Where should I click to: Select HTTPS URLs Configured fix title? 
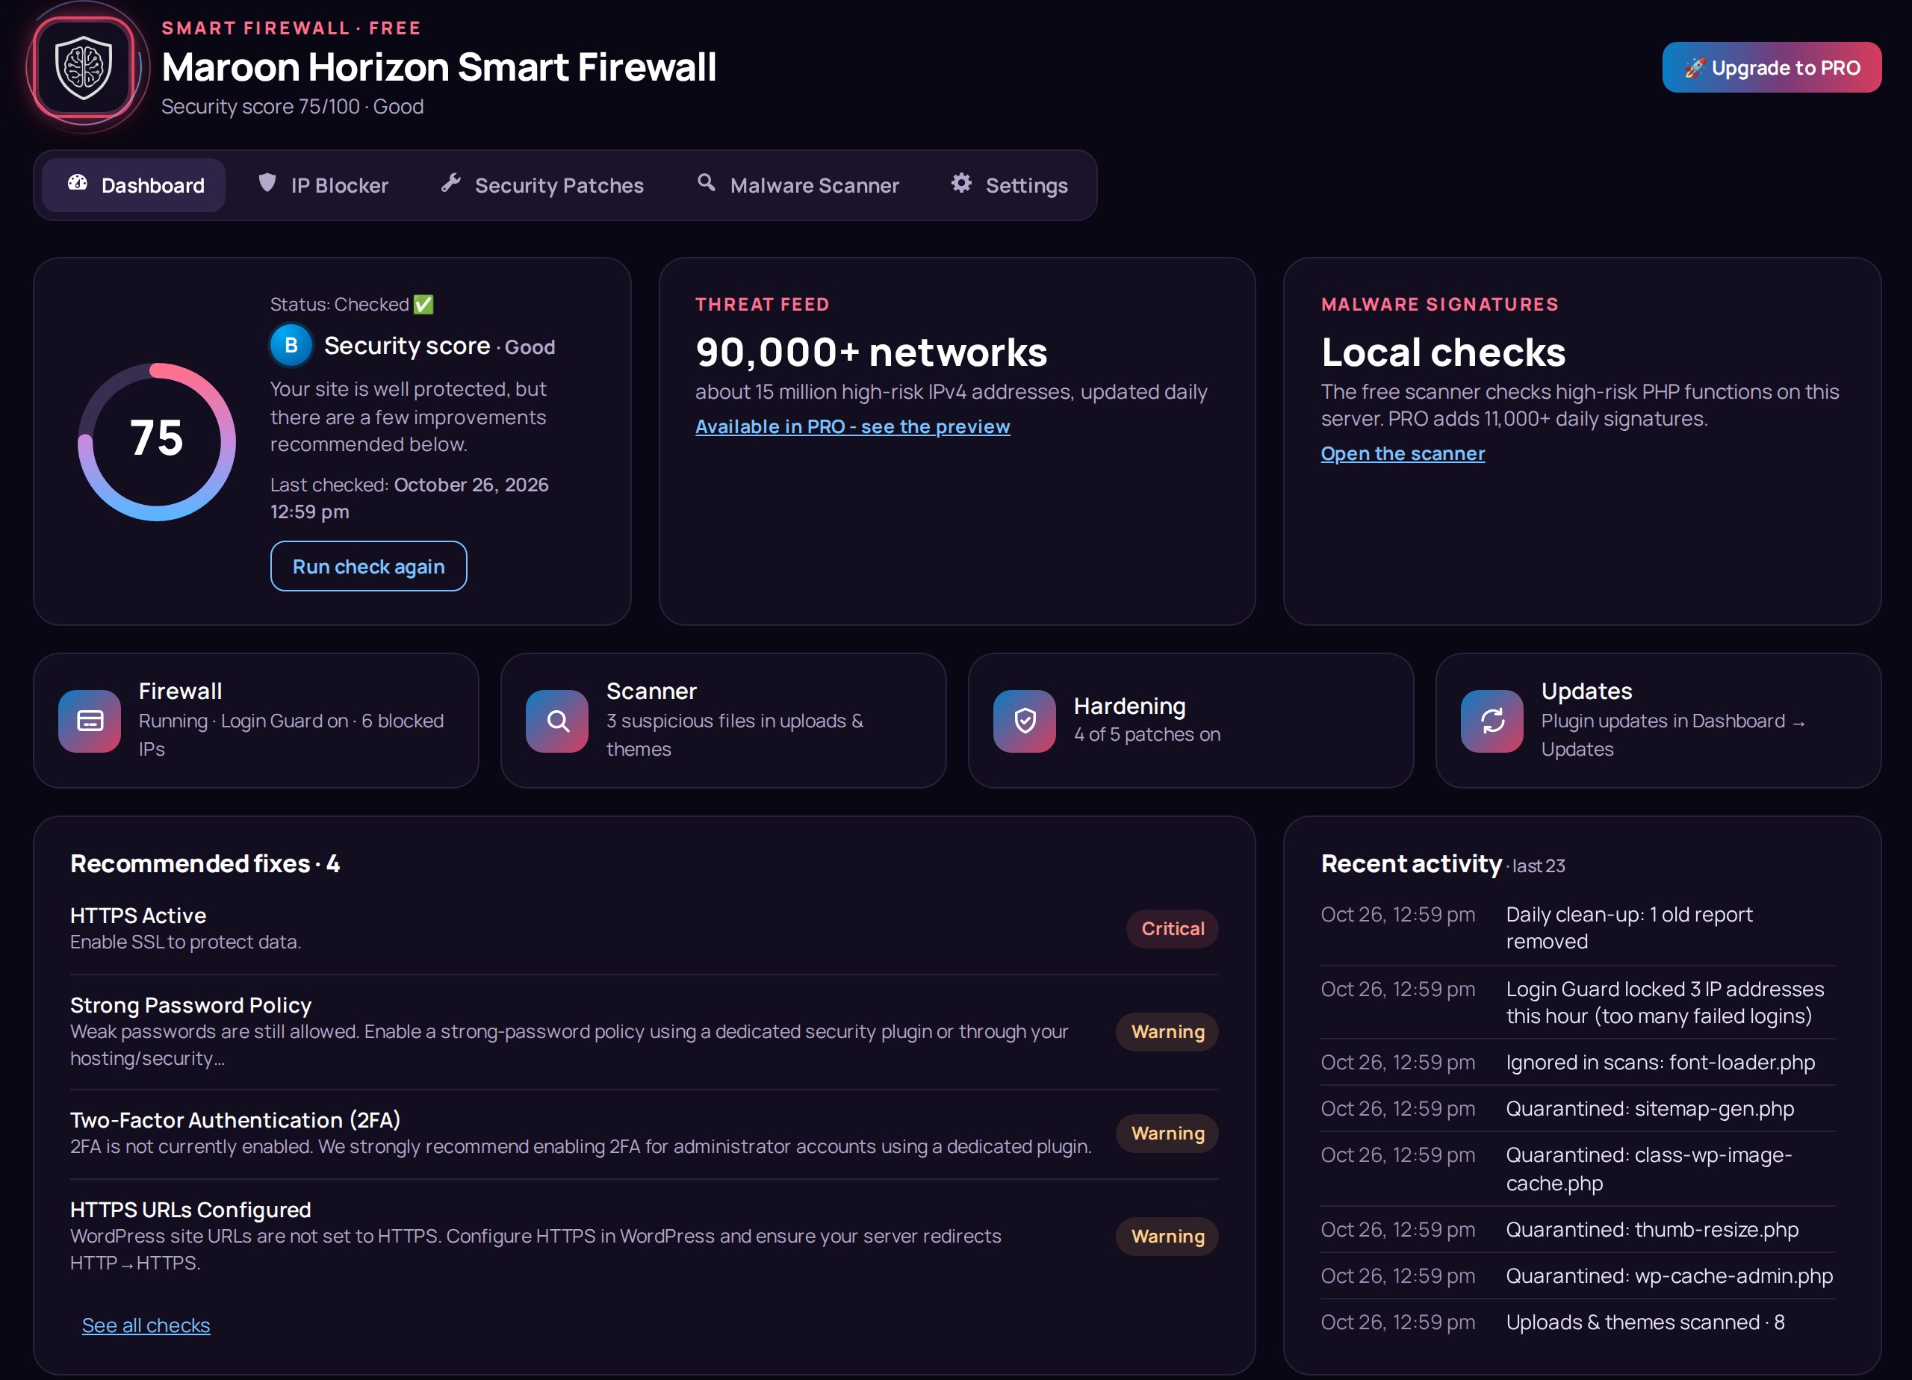(190, 1210)
